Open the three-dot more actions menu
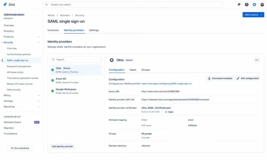This screenshot has height=160, width=267. click(x=257, y=60)
